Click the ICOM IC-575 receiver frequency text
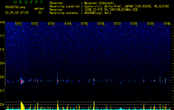The width and height of the screenshot is (174, 110). 111,10
